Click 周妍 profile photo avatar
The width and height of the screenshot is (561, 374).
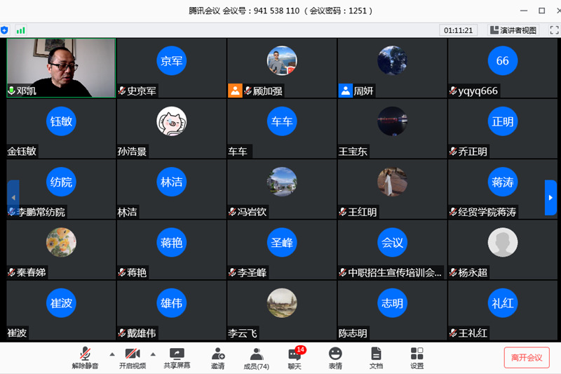point(392,61)
